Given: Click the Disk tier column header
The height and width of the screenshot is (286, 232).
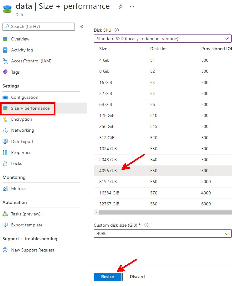Looking at the screenshot, I should click(x=158, y=49).
